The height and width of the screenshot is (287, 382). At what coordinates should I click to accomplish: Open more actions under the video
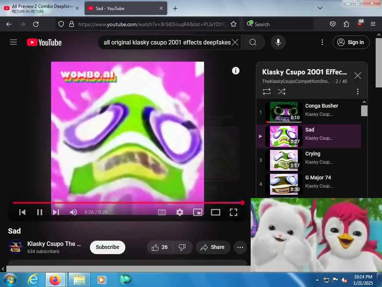[240, 247]
